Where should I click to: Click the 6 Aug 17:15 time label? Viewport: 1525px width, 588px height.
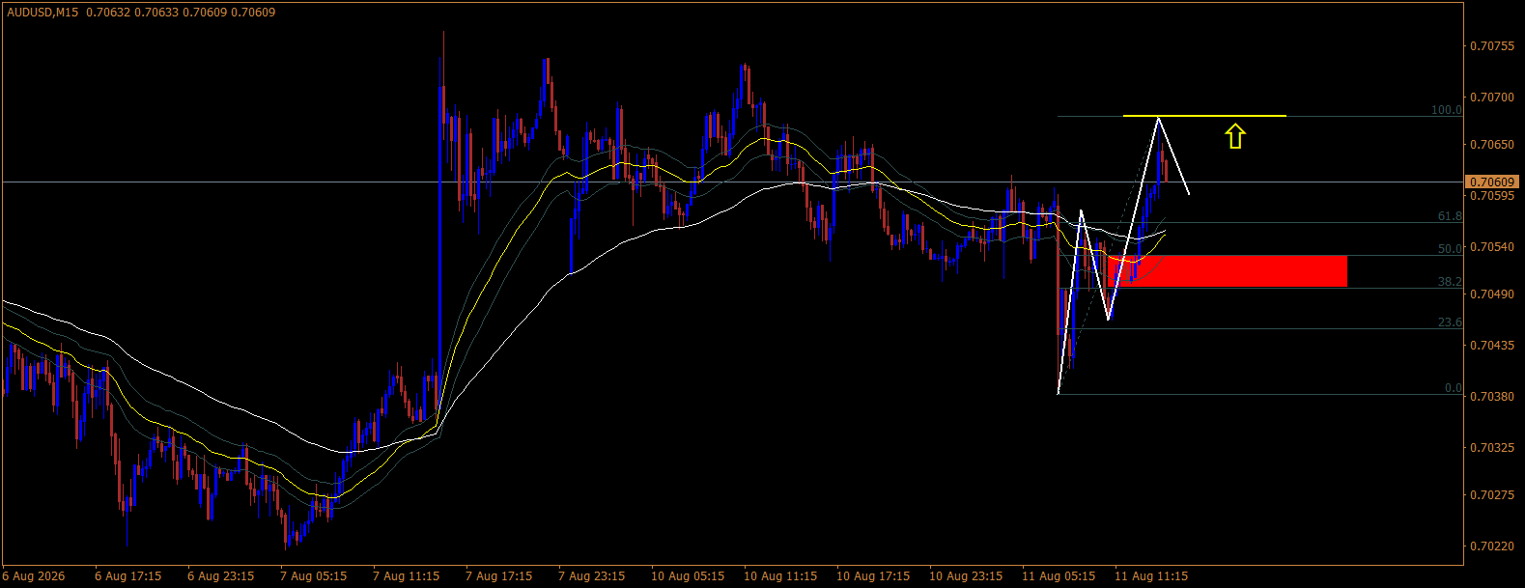click(x=128, y=576)
